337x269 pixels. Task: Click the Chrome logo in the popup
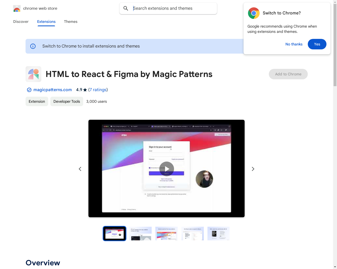pyautogui.click(x=254, y=13)
